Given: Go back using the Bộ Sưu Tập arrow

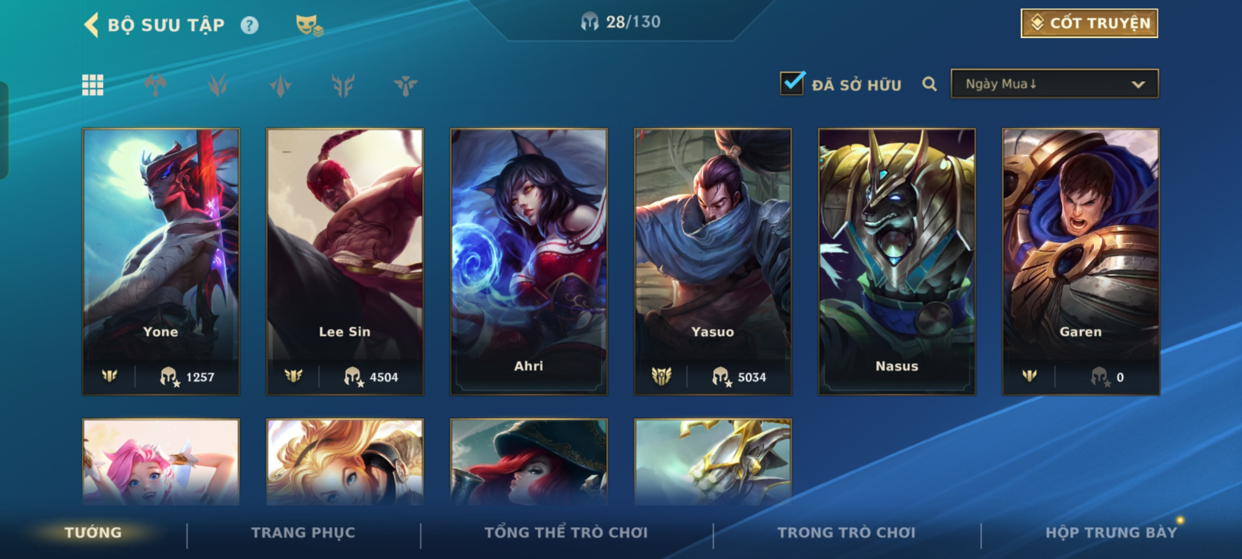Looking at the screenshot, I should click(x=92, y=25).
